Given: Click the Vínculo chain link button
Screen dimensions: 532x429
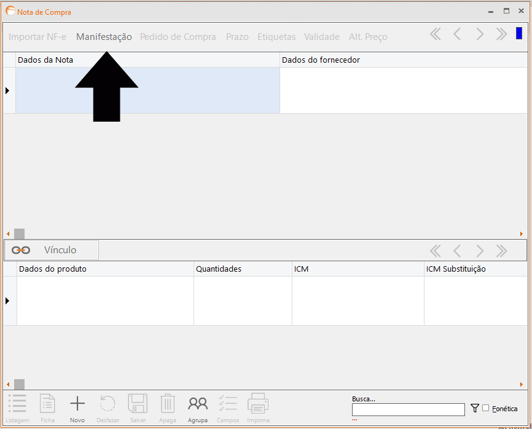Looking at the screenshot, I should tap(52, 250).
